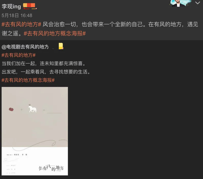Open first #去有风的地方# hashtag in main post

21,24
